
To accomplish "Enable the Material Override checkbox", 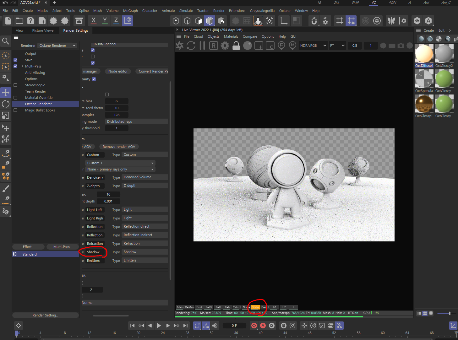I will click(x=15, y=98).
